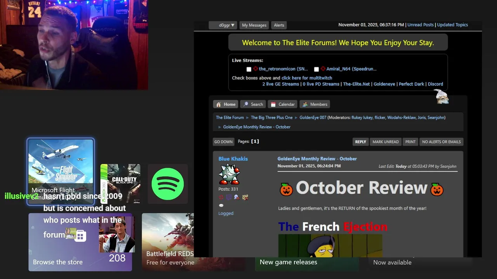The width and height of the screenshot is (497, 279).
Task: Open Blue Khakis profile link
Action: [x=233, y=159]
